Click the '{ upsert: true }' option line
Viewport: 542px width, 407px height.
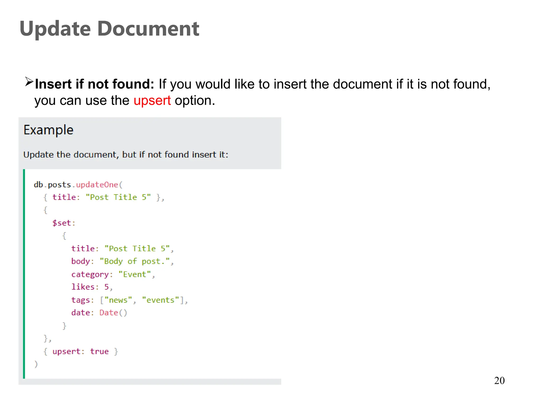(81, 351)
